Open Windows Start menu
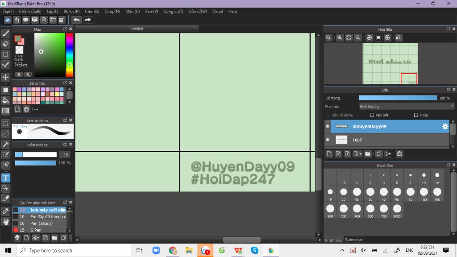The height and width of the screenshot is (257, 457). pyautogui.click(x=8, y=250)
